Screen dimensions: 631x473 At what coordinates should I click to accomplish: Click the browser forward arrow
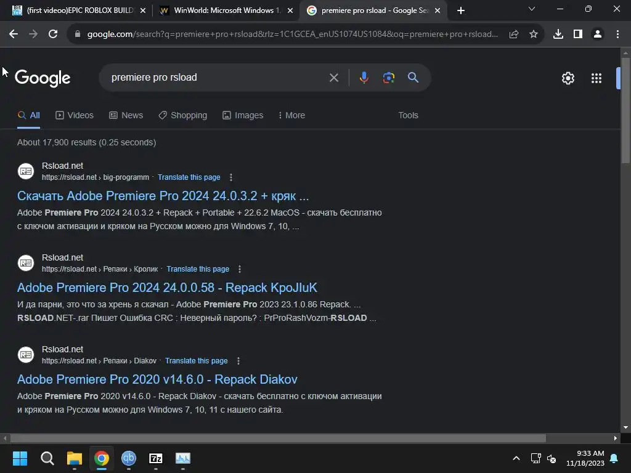(x=33, y=34)
